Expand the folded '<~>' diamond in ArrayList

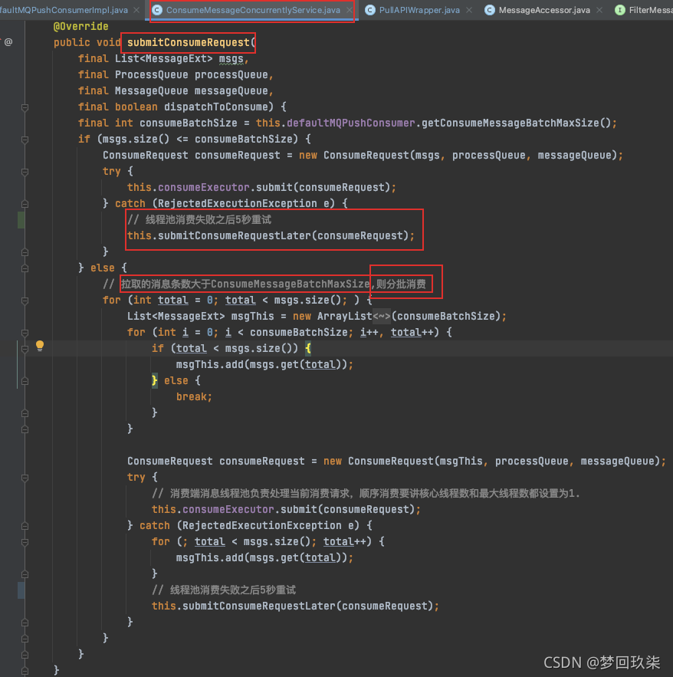(381, 316)
